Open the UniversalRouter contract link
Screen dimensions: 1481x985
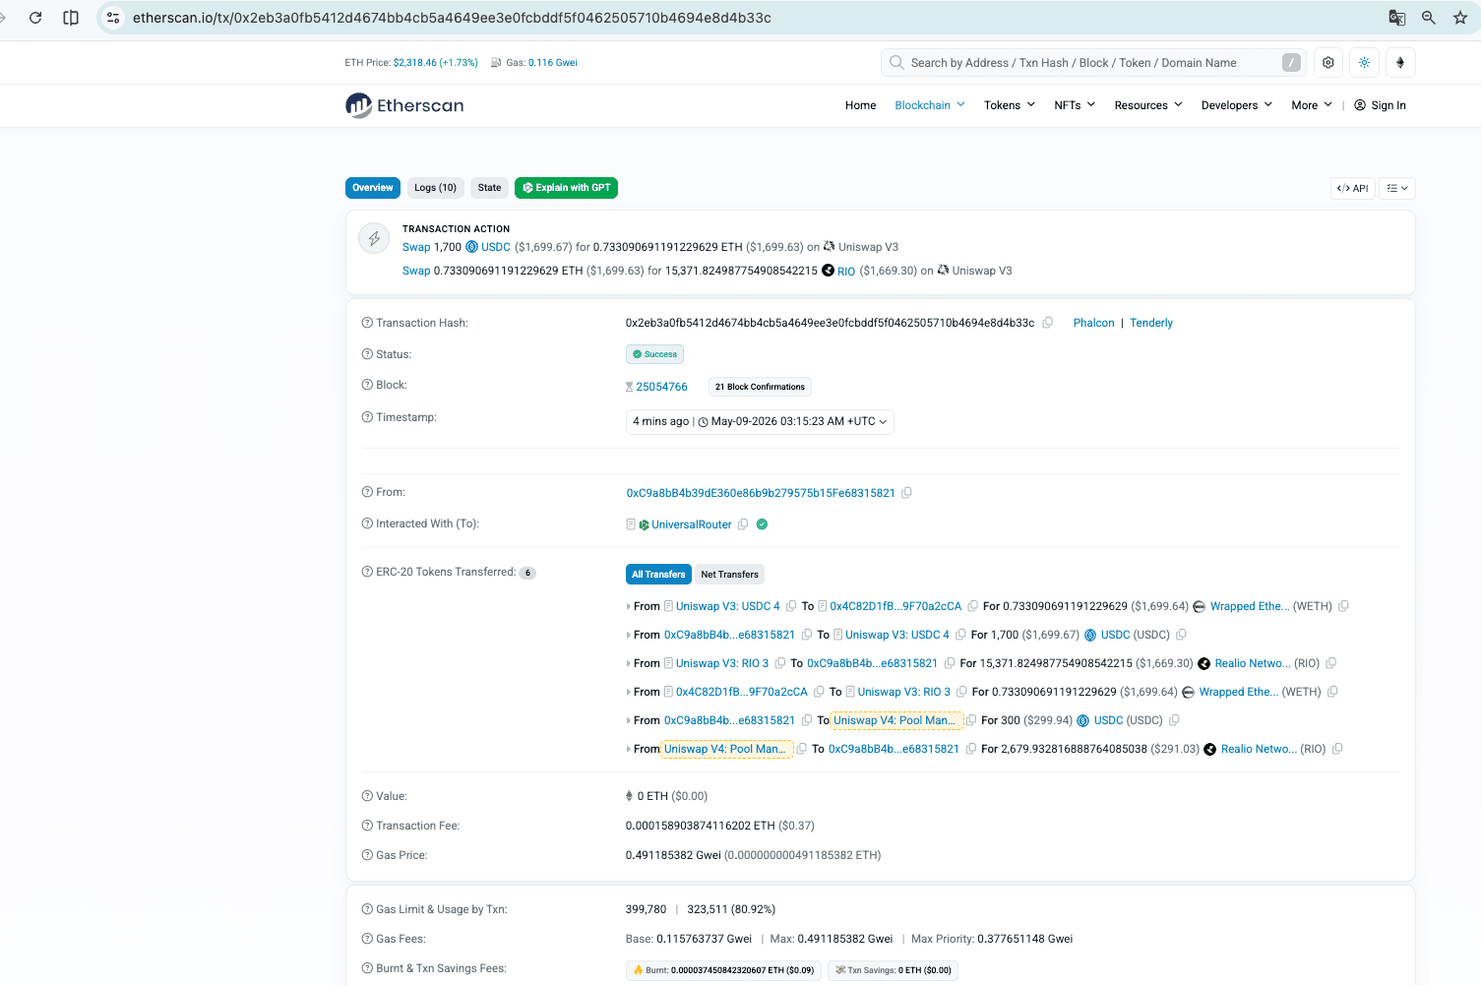(692, 524)
